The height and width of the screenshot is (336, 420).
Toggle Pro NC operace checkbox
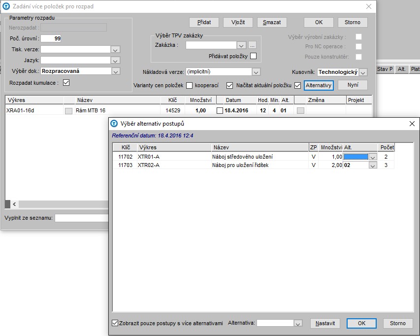point(358,47)
